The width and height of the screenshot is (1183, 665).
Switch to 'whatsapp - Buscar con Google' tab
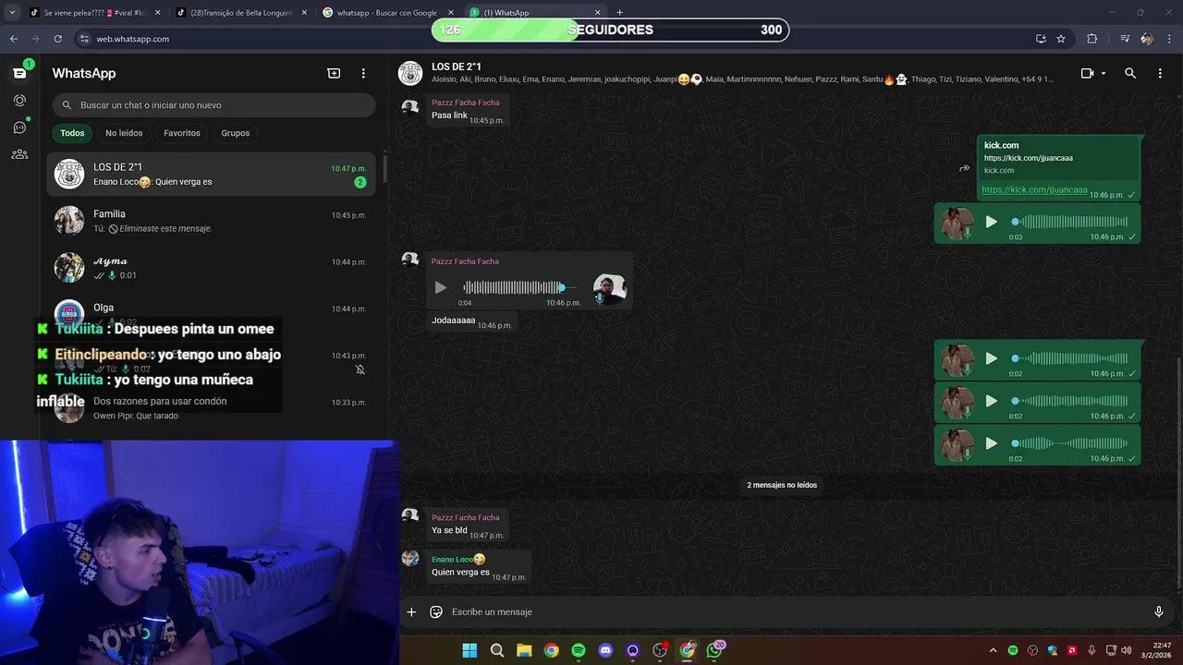point(387,13)
